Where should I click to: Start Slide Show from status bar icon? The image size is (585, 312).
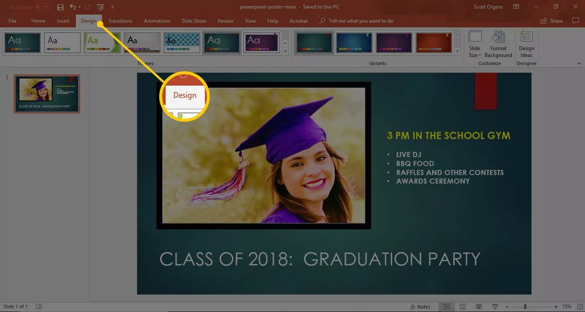point(495,307)
